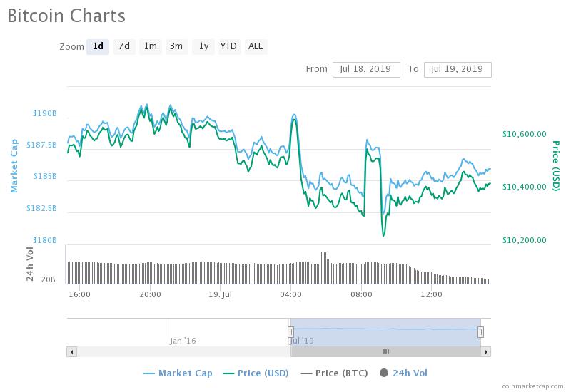Click the To date field

(x=458, y=69)
